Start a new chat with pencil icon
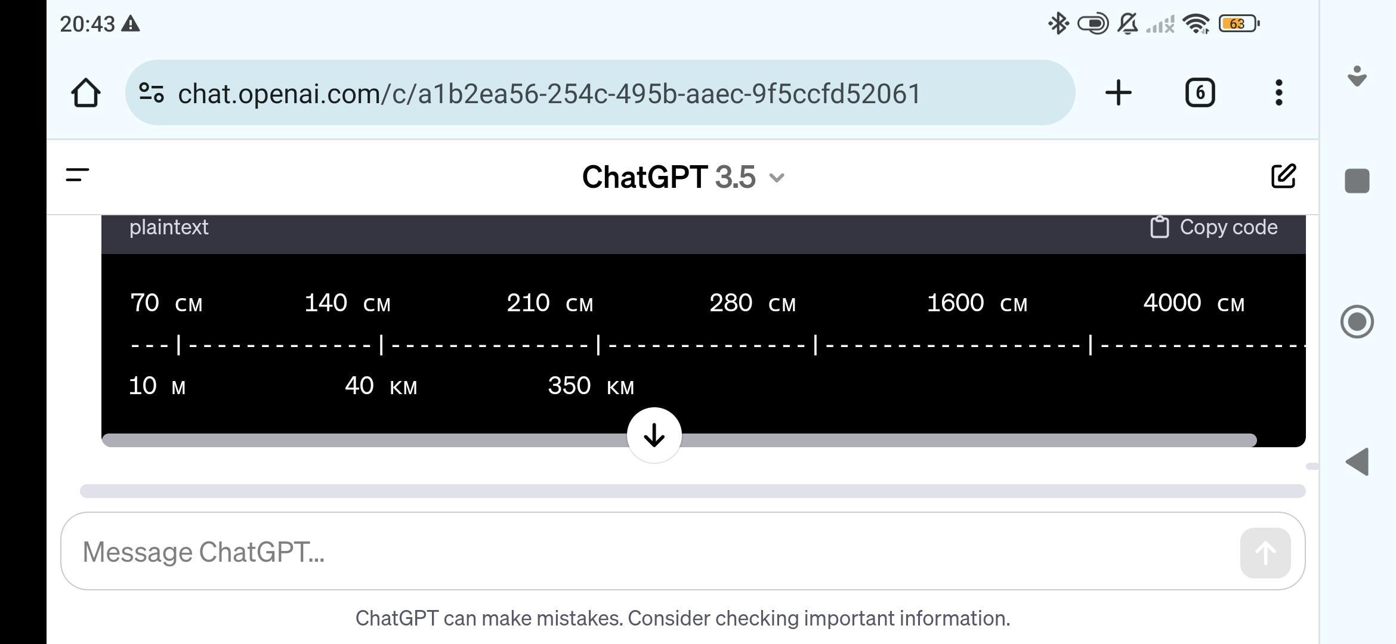Viewport: 1396px width, 644px height. click(1283, 176)
